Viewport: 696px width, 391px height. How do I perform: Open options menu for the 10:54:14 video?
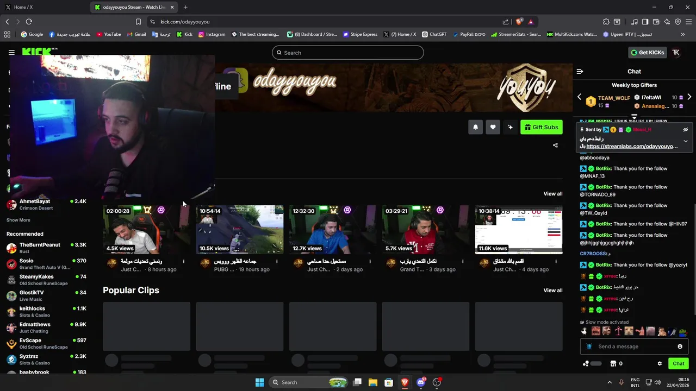pyautogui.click(x=277, y=262)
